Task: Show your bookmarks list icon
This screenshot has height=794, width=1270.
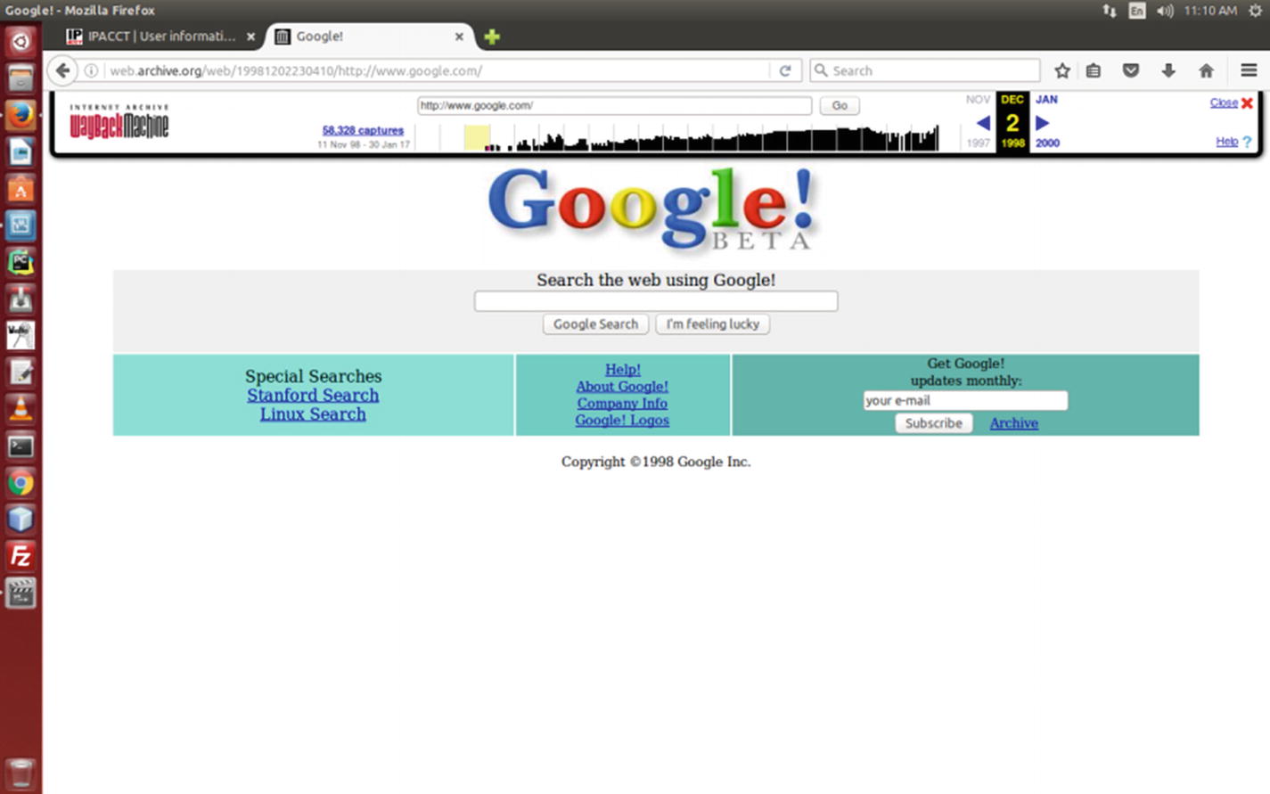Action: 1094,70
